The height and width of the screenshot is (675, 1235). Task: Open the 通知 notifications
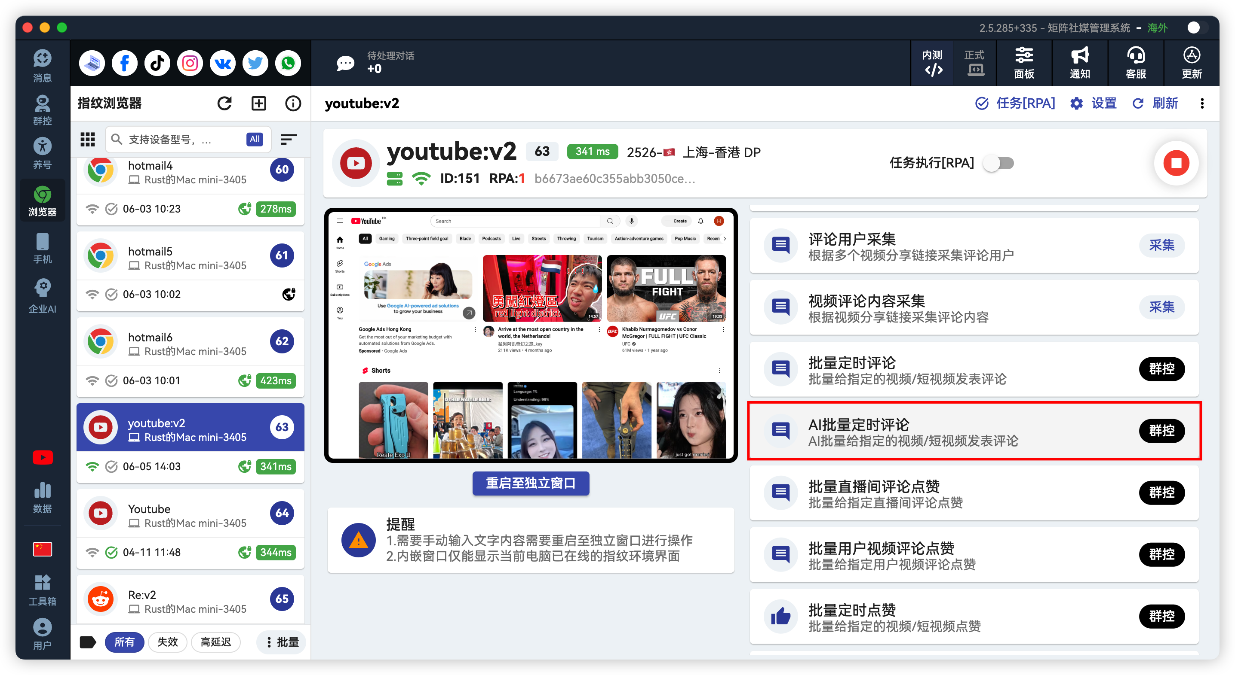tap(1080, 63)
